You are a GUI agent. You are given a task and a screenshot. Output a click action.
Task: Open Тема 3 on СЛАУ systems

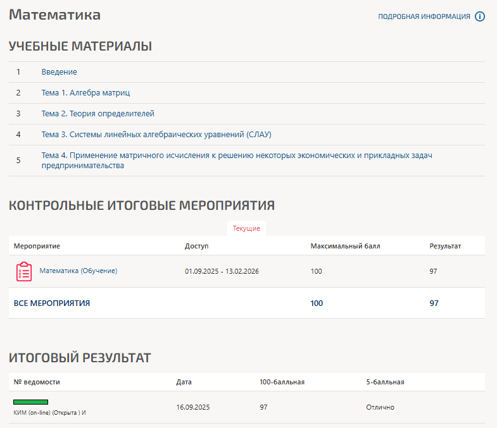pos(156,135)
